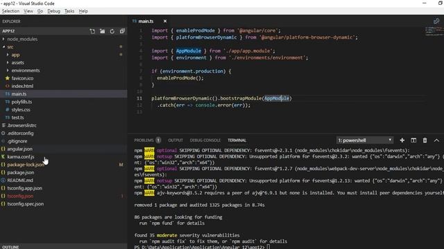Select the TERMINAL panel tab

click(237, 140)
